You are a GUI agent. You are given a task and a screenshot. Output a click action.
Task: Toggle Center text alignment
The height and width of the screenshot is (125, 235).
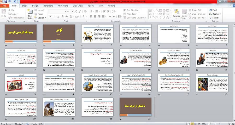95,16
